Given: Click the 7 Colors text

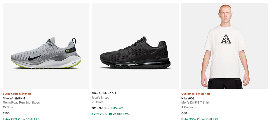Looking at the screenshot, I should tap(98, 102).
